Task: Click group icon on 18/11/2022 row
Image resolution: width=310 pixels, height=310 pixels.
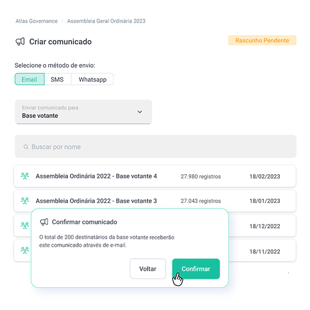Action: (x=24, y=250)
